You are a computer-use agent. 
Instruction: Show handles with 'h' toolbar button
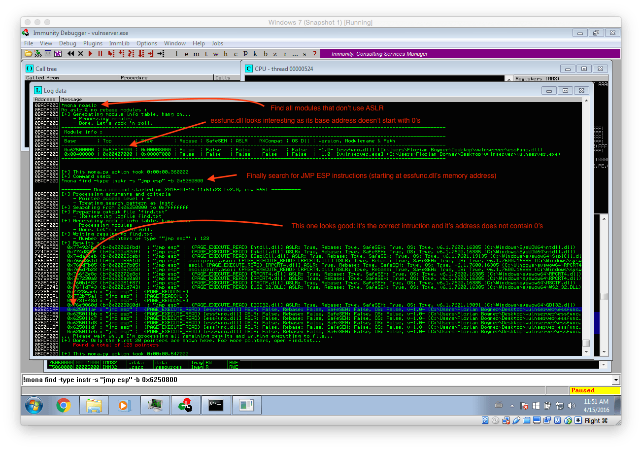click(x=226, y=54)
